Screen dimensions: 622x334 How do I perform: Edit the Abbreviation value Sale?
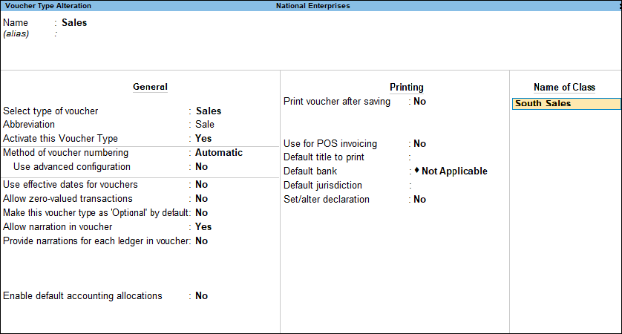click(205, 125)
